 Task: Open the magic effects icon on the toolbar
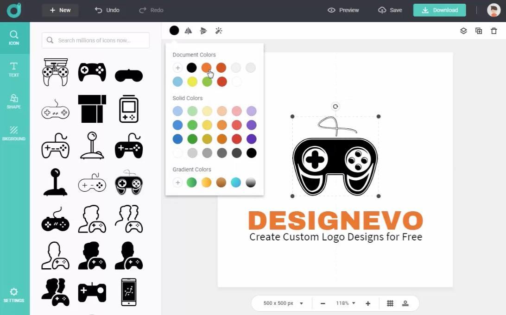click(219, 31)
